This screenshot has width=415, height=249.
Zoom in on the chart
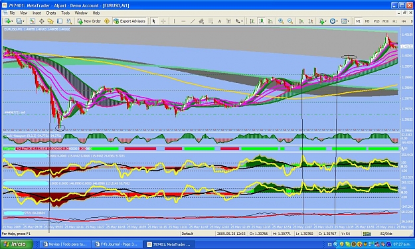281,21
